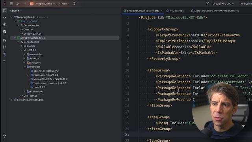Click the coverlet.collector PackageReference line
The width and height of the screenshot is (252, 142).
tap(204, 76)
